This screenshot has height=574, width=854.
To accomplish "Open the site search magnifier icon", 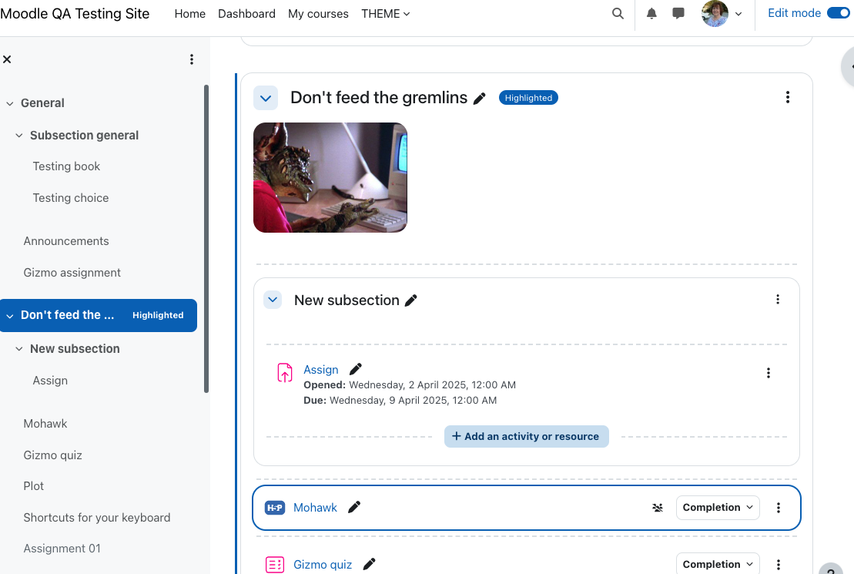I will (x=618, y=14).
